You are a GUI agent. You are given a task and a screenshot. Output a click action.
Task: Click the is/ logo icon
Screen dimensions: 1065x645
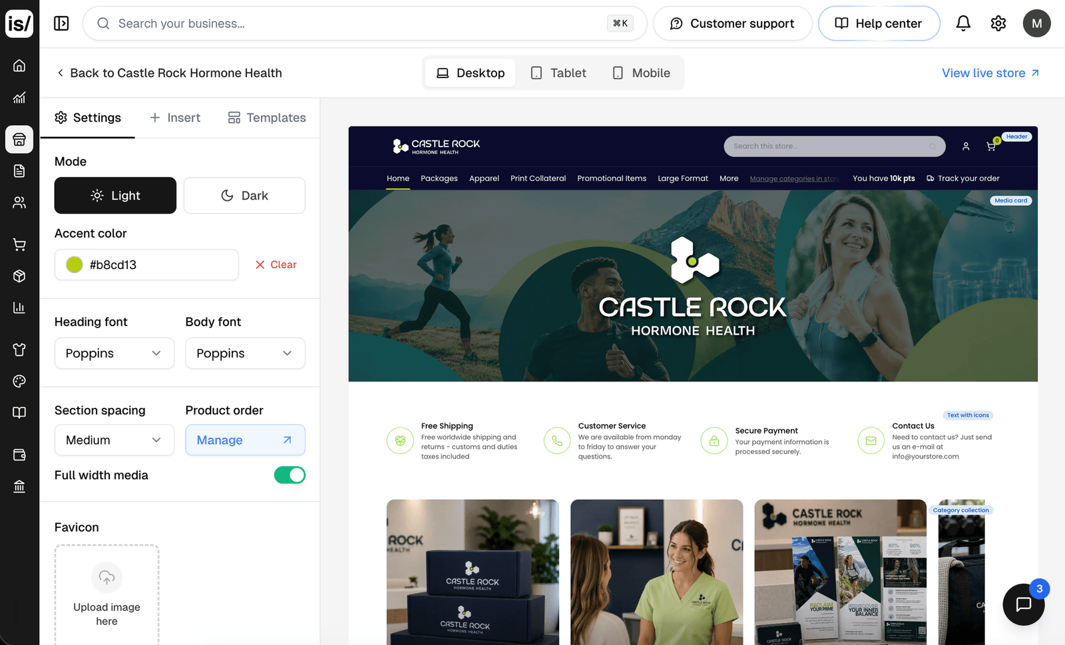(x=19, y=23)
